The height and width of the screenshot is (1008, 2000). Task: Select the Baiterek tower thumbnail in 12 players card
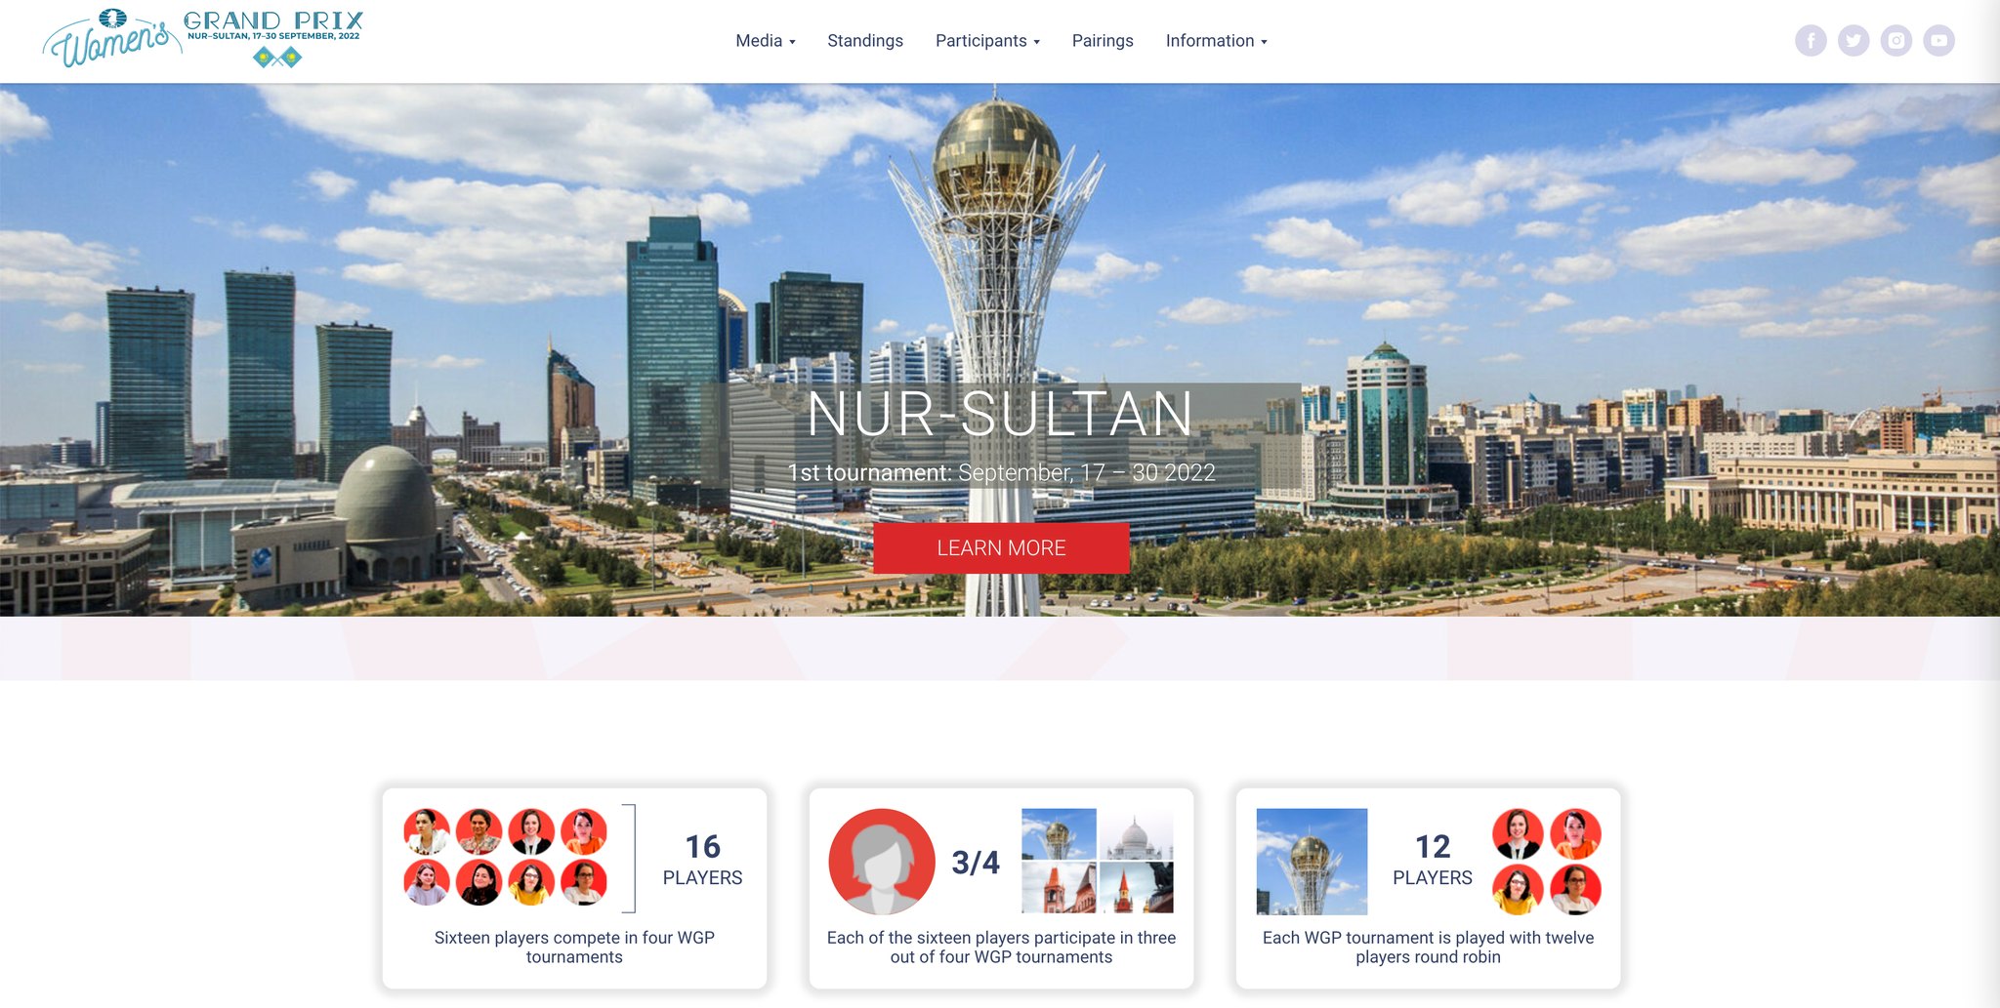point(1312,861)
